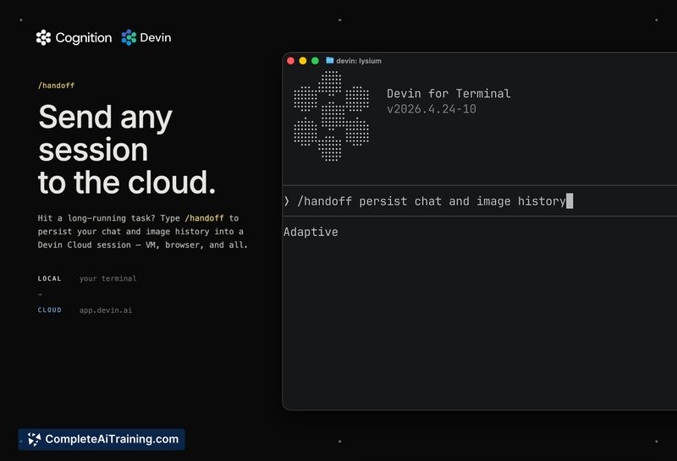This screenshot has height=461, width=677.
Task: Open the CompleteAiTraining.com link
Action: click(x=102, y=439)
